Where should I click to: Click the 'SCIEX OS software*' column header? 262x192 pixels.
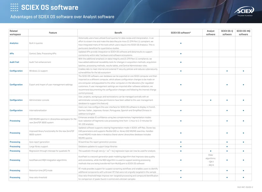[x=181, y=33]
